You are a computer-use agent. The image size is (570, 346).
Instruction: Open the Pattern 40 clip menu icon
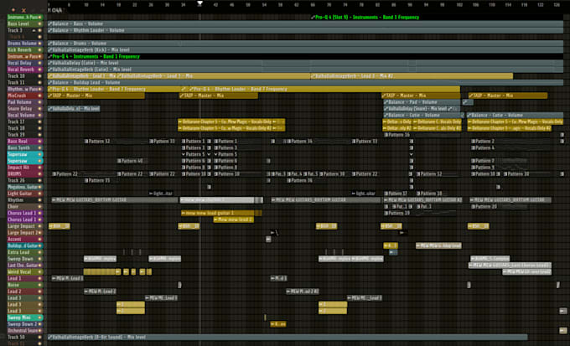point(119,161)
